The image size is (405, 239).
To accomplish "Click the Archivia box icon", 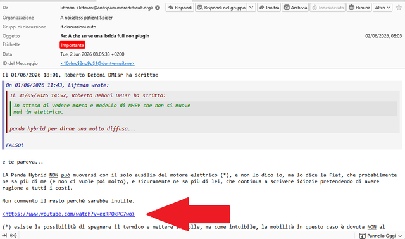I will pyautogui.click(x=287, y=8).
